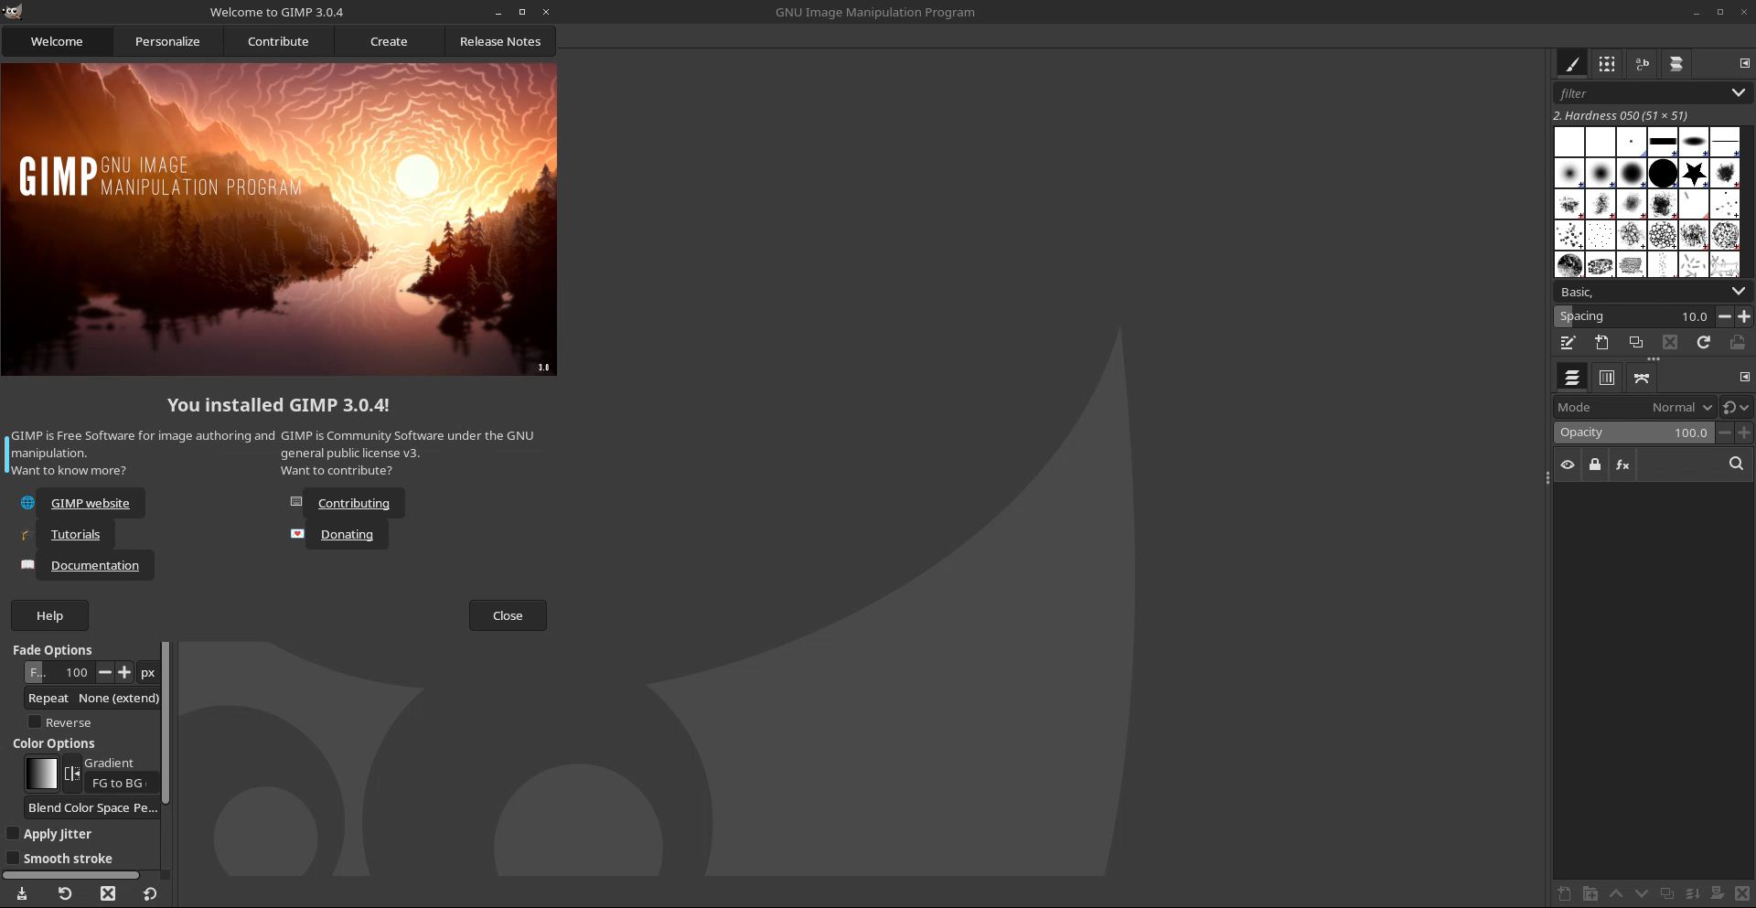
Task: Open the Fonts tab in the top dock
Action: coord(1642,64)
